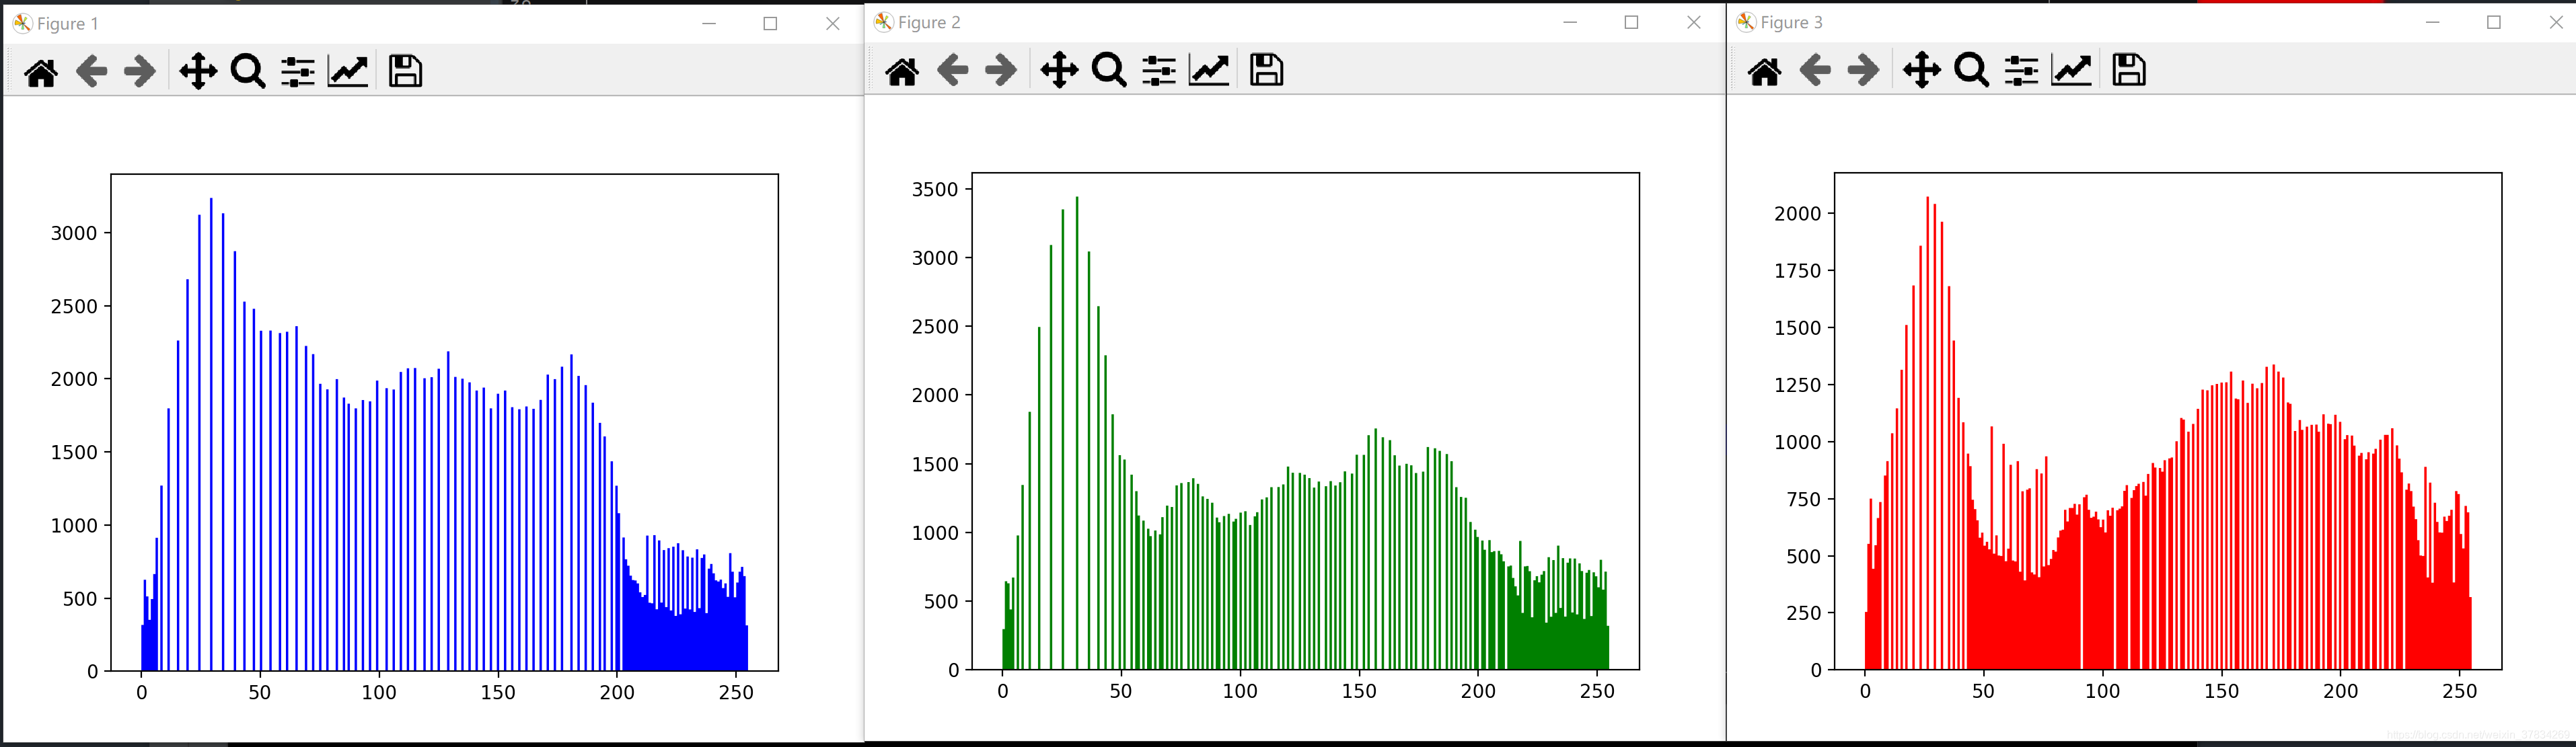Open Configure subplots in Figure 1
2576x747 pixels.
coord(297,72)
